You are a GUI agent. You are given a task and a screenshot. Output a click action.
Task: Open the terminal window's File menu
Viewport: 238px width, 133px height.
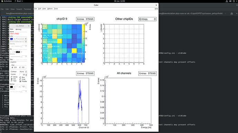(x=2, y=9)
